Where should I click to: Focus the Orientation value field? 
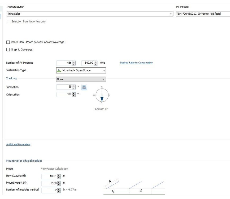point(64,94)
